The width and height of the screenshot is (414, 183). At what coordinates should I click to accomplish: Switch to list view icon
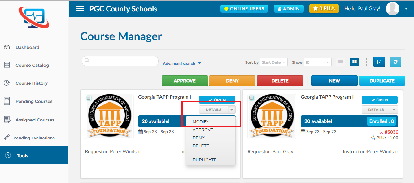340,62
